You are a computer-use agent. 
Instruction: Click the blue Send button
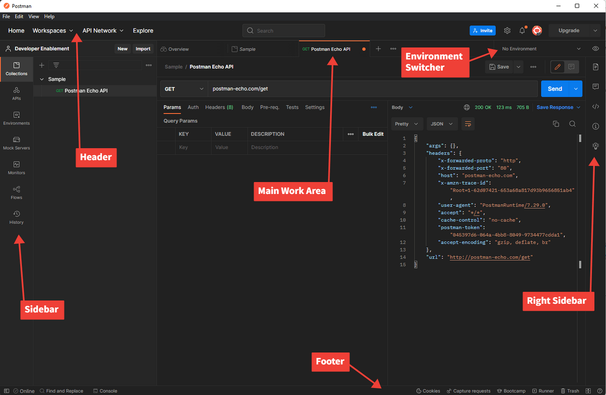coord(555,89)
